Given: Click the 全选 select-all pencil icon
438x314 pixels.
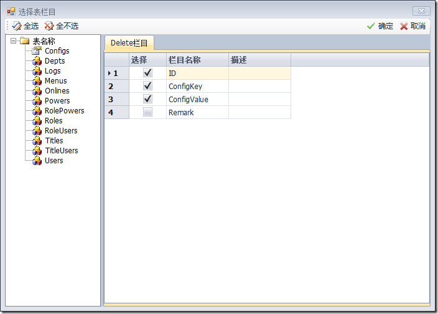Looking at the screenshot, I should [16, 26].
